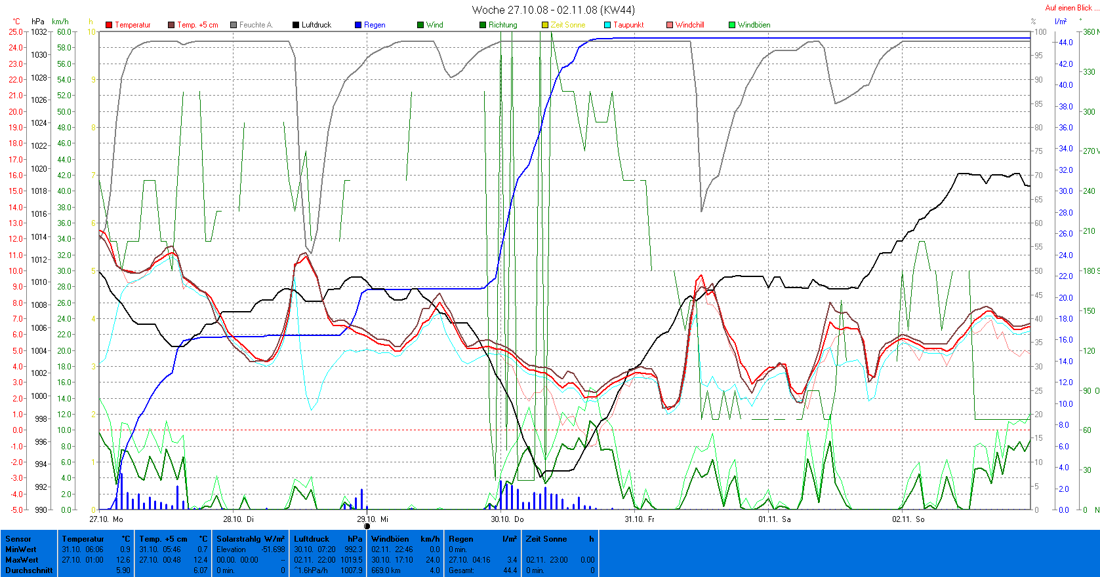
Task: Click the brown Temp. +5 cm legend marker
Action: pyautogui.click(x=171, y=25)
